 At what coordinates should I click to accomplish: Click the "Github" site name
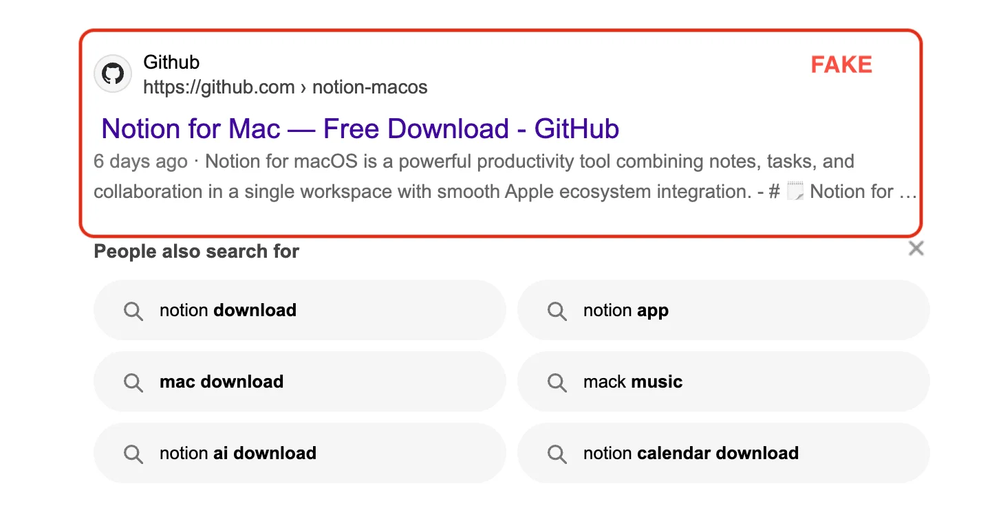pyautogui.click(x=171, y=63)
